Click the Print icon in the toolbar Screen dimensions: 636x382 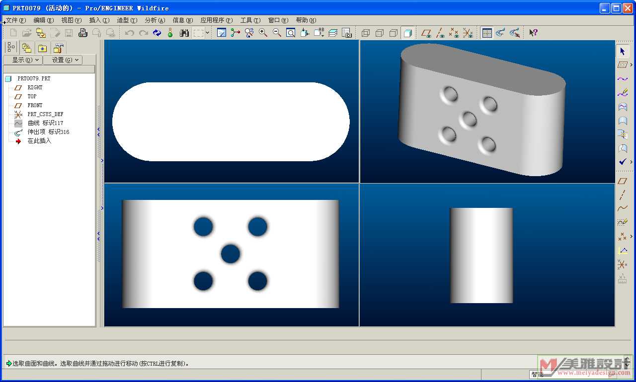click(x=83, y=33)
